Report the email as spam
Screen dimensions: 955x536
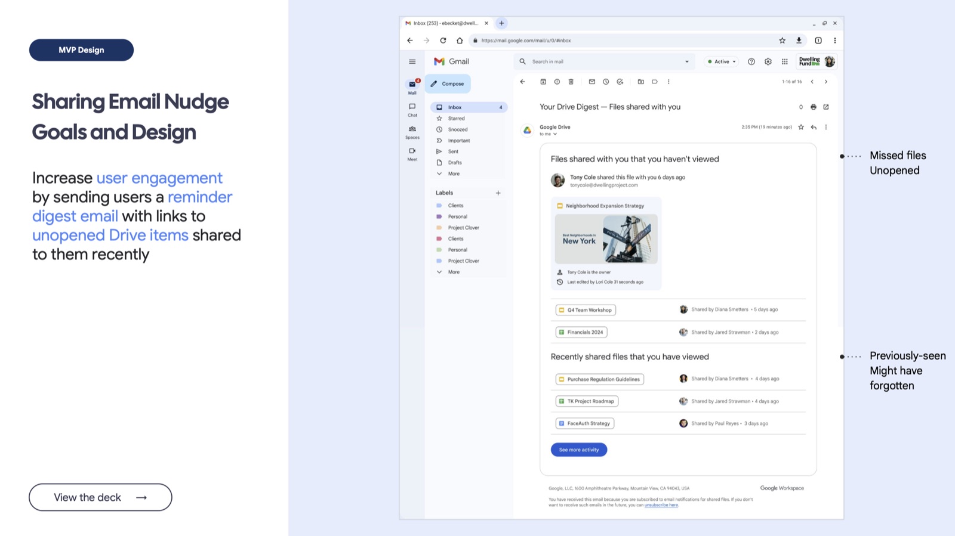pyautogui.click(x=557, y=82)
